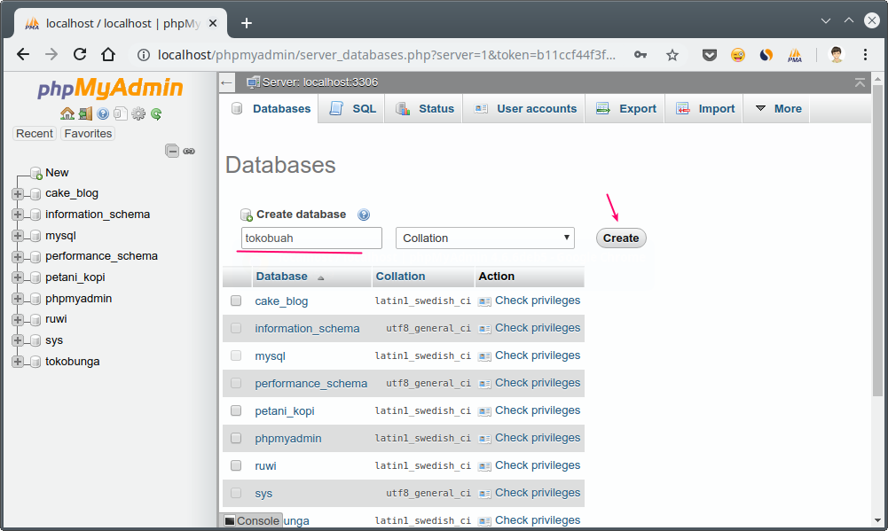
Task: Click inside the tokobuah database name field
Action: point(310,238)
